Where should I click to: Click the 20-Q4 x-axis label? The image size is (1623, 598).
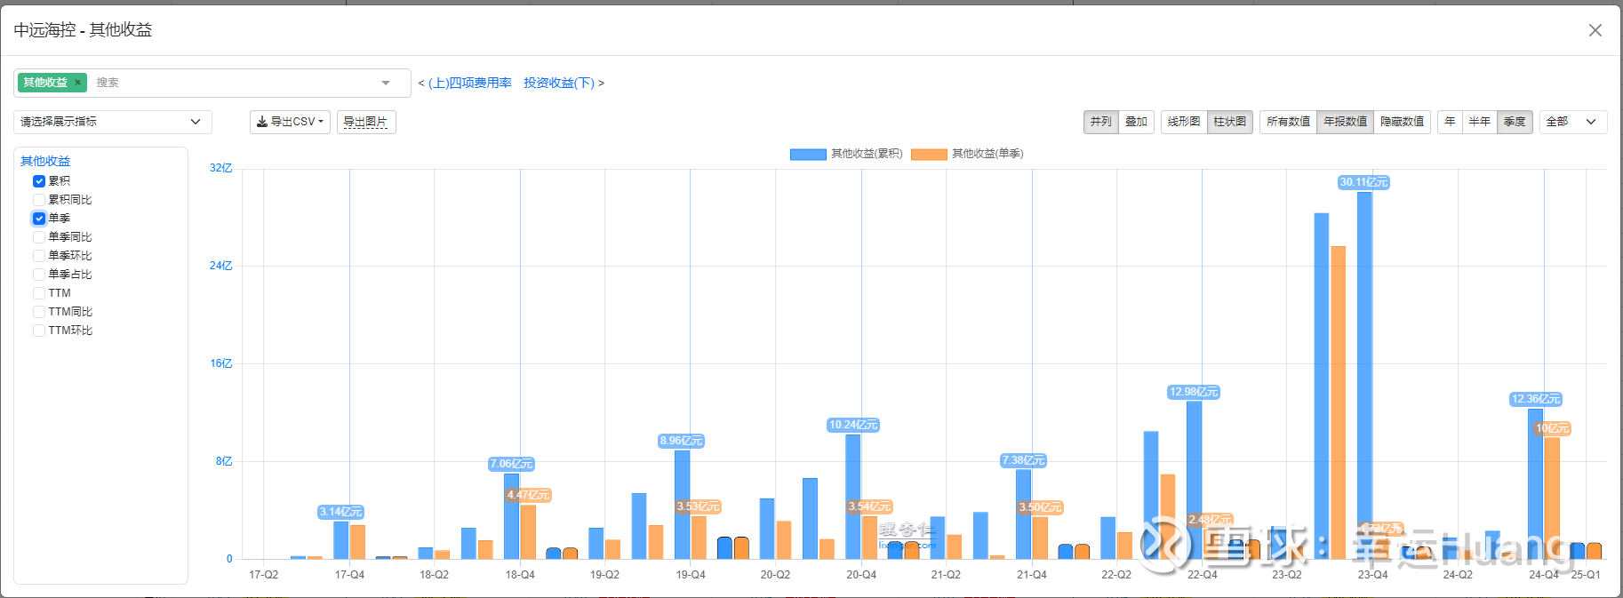coord(861,575)
